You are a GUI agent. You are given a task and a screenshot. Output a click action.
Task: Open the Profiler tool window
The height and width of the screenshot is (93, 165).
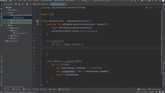coord(53,89)
